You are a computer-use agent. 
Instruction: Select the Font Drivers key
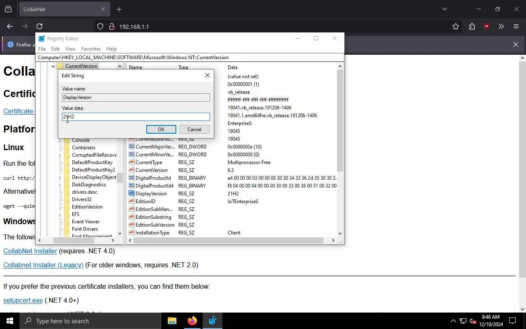[85, 229]
